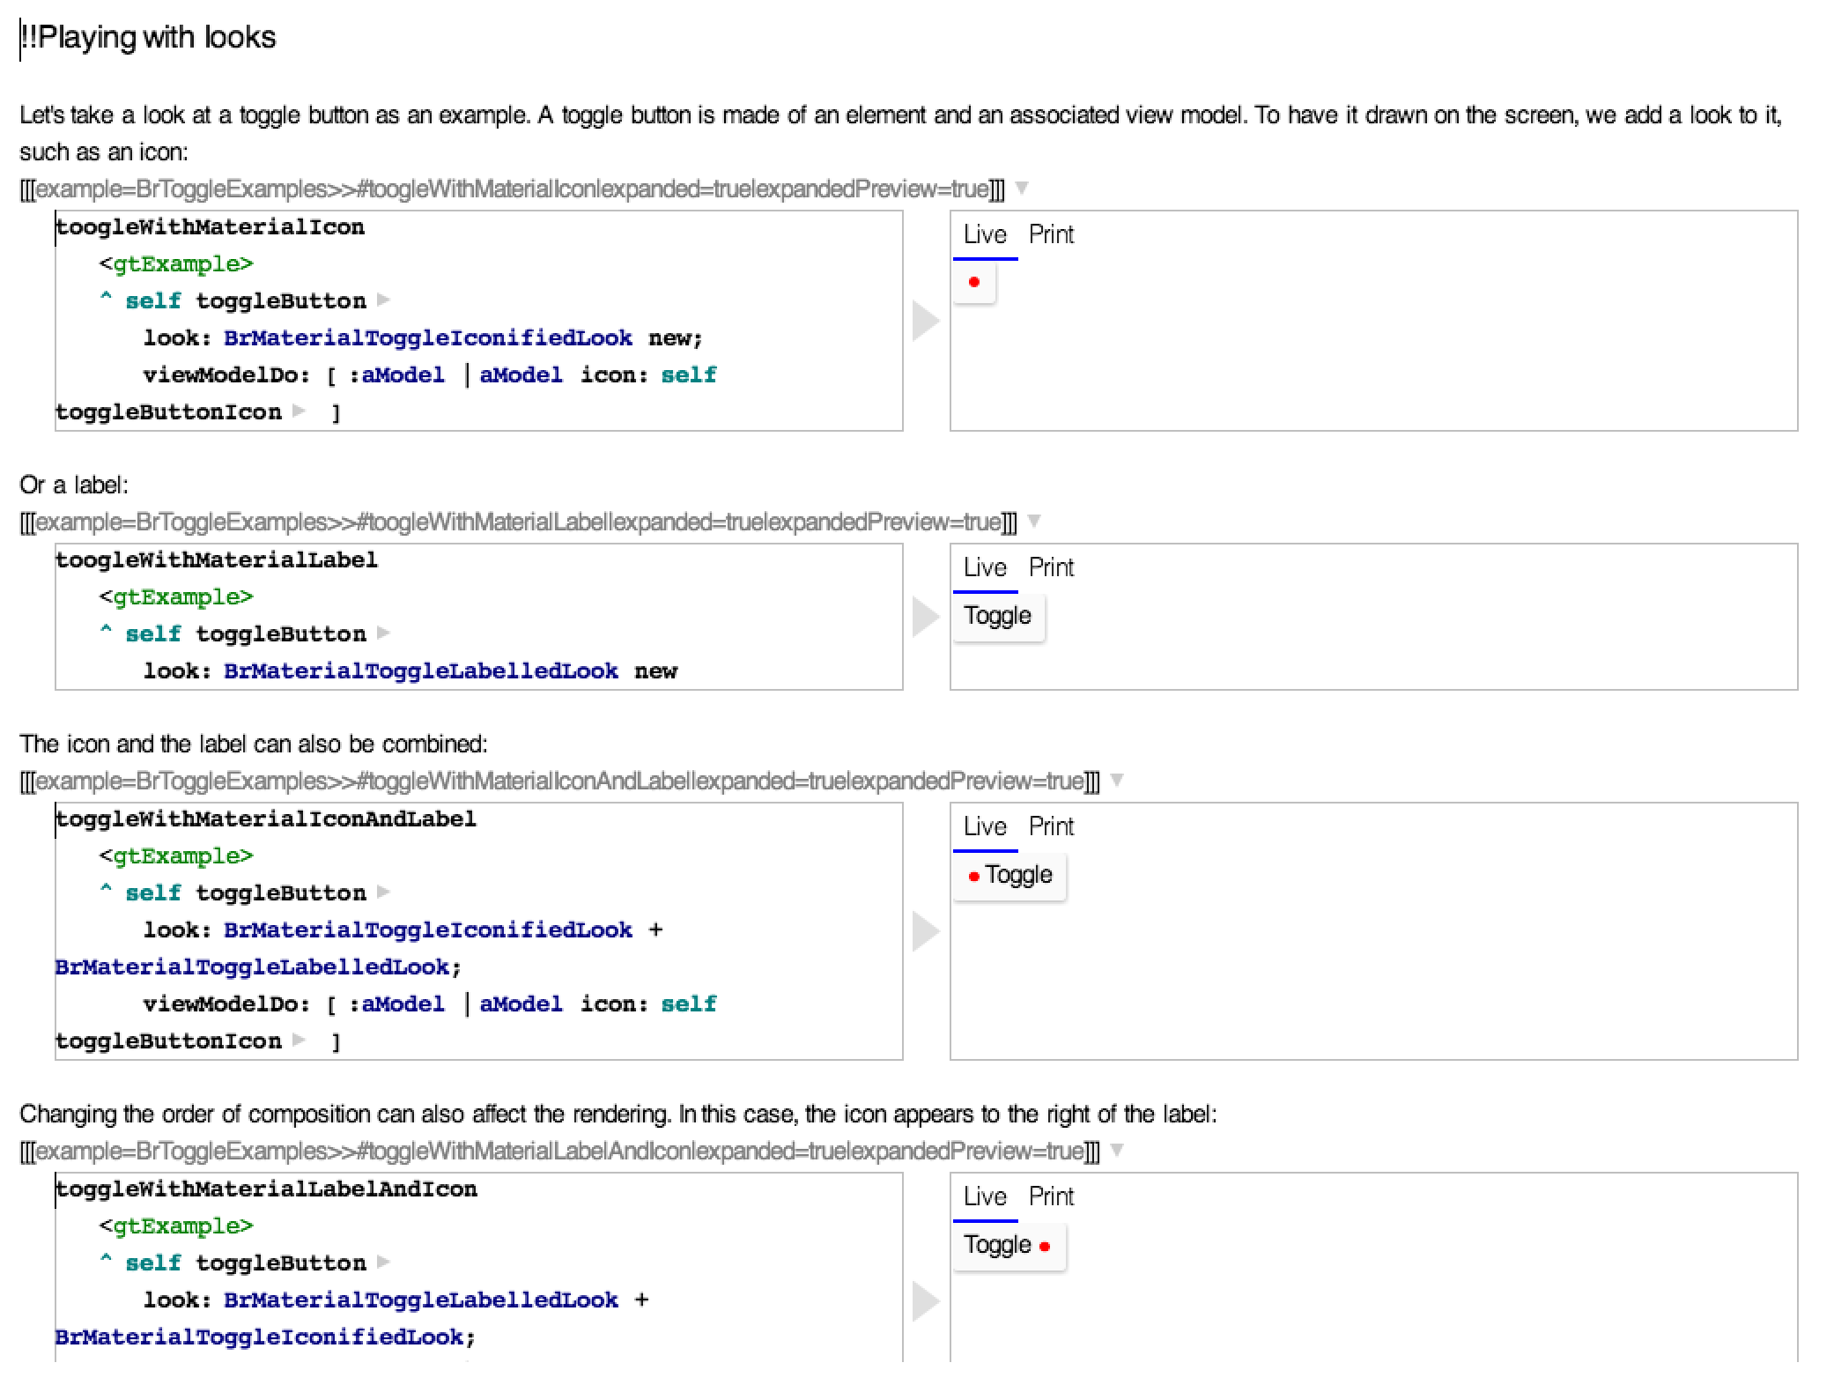
Task: Switch to Print tab in second preview
Action: point(1051,568)
